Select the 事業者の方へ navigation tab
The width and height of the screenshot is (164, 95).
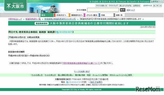[x=76, y=15]
